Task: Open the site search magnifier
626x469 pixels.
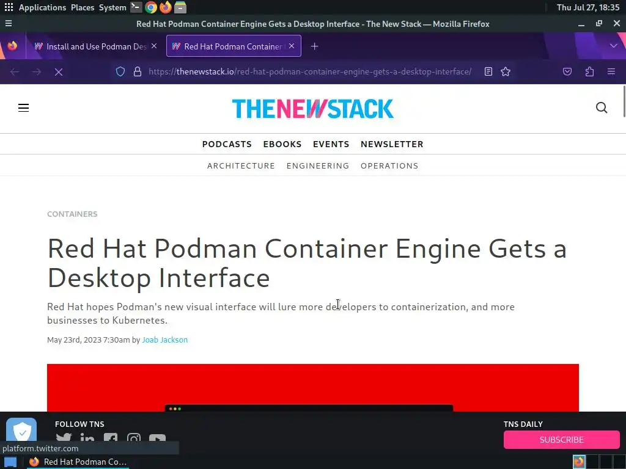Action: tap(602, 107)
